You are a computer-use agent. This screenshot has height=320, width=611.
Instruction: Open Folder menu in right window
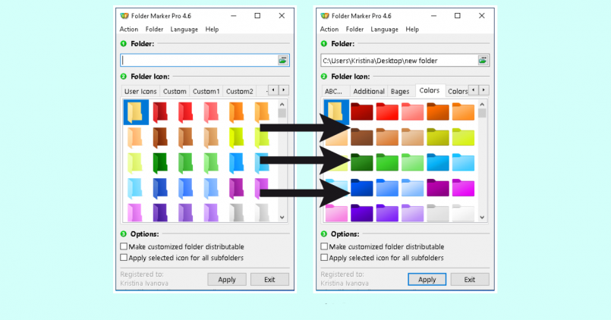[x=354, y=30]
